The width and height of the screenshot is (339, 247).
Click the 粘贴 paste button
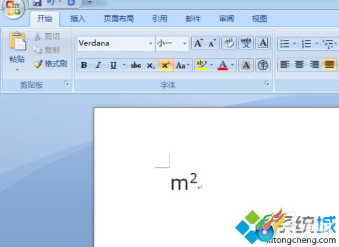tap(17, 51)
